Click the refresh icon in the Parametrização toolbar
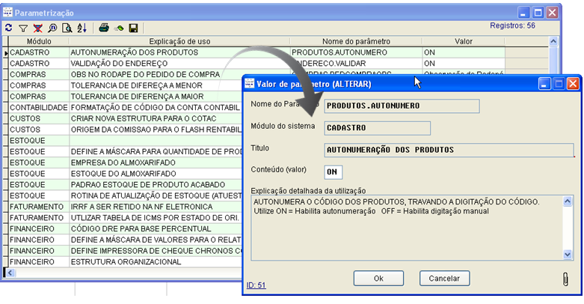Viewport: 584px width, 304px height. pyautogui.click(x=8, y=28)
